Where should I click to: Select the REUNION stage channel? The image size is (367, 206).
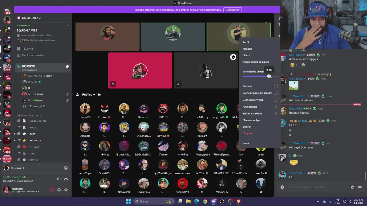click(43, 68)
